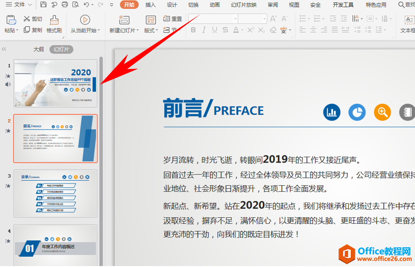Image resolution: width=415 pixels, height=267 pixels.
Task: Select slide 4 年度工作内容概述 thumbnail
Action: (x=56, y=245)
